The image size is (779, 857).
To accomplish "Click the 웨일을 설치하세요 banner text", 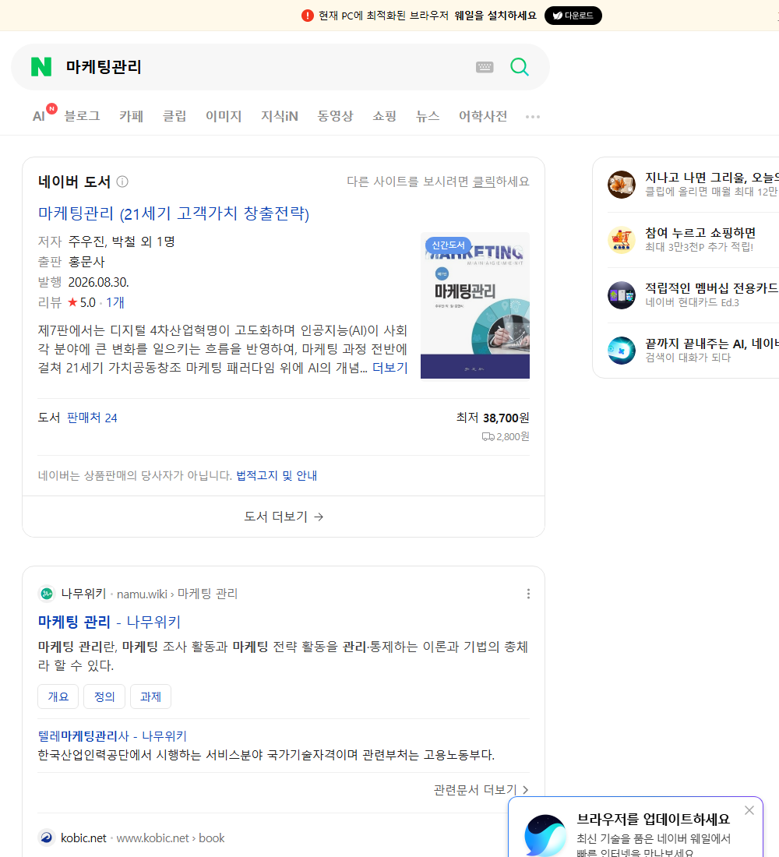I will 495,16.
